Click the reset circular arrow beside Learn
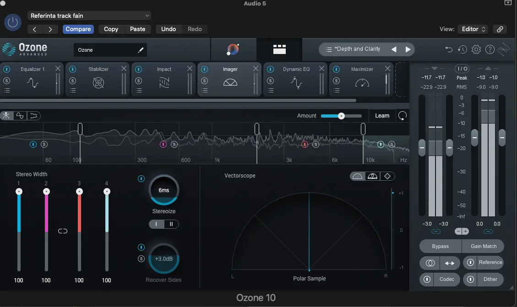517x307 pixels. click(x=402, y=116)
